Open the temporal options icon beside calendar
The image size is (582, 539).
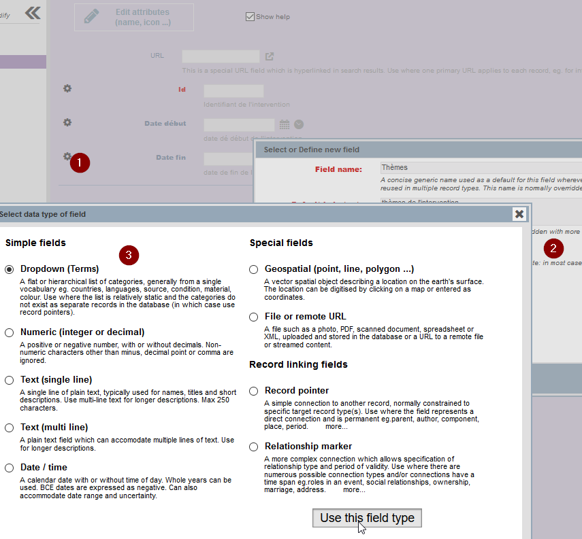pyautogui.click(x=298, y=124)
